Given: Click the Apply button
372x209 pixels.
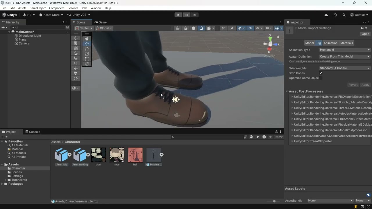Looking at the screenshot, I should click(x=365, y=85).
